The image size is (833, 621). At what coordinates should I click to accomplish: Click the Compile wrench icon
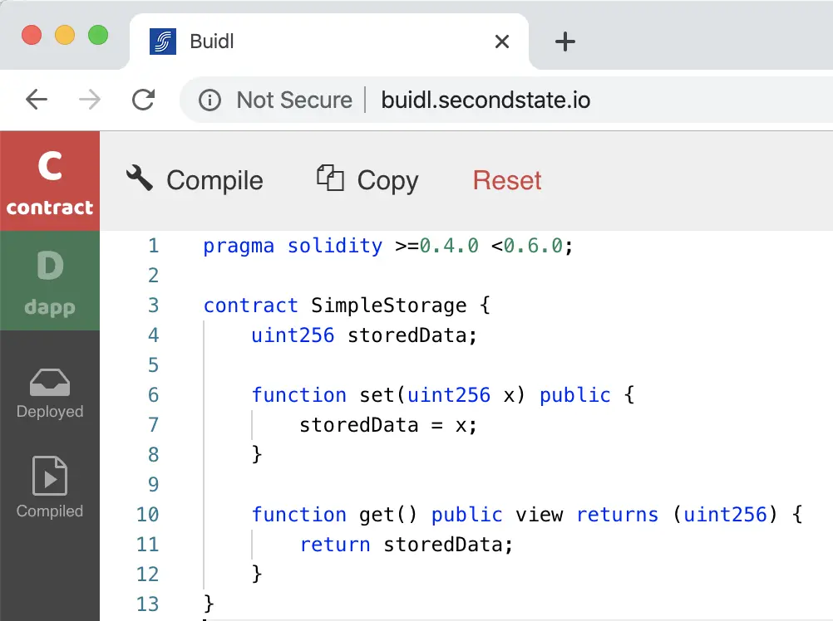(140, 178)
